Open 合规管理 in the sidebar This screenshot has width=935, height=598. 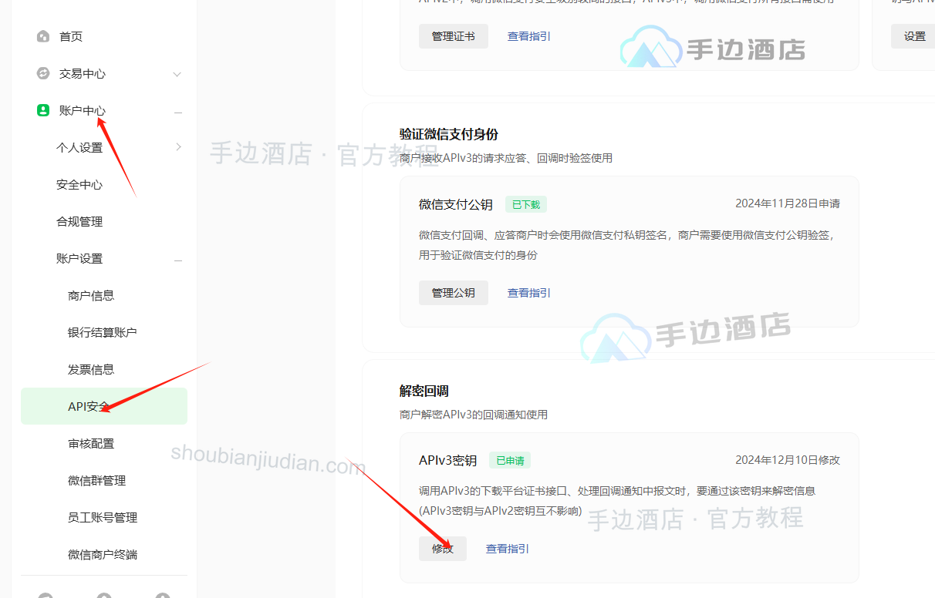(79, 221)
